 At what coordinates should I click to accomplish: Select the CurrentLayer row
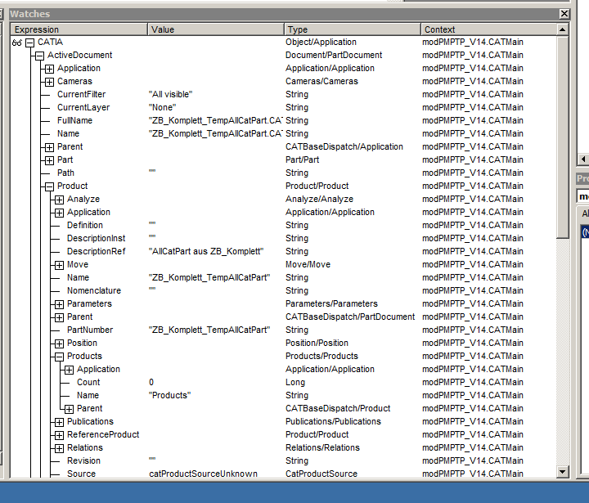tap(284, 107)
